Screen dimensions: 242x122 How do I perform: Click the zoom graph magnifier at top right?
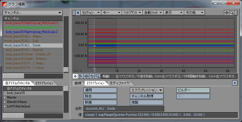click(232, 13)
